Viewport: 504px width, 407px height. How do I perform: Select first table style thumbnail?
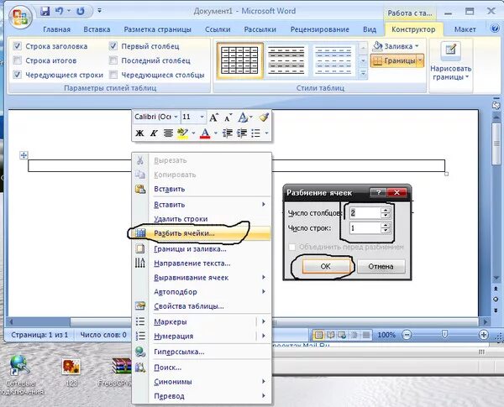240,60
